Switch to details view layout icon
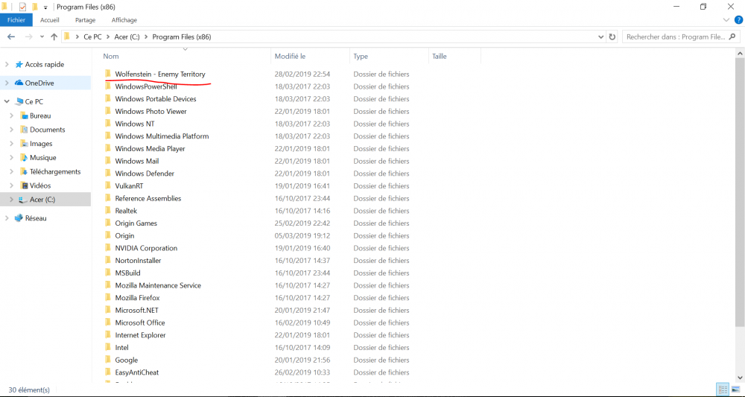 pos(723,390)
